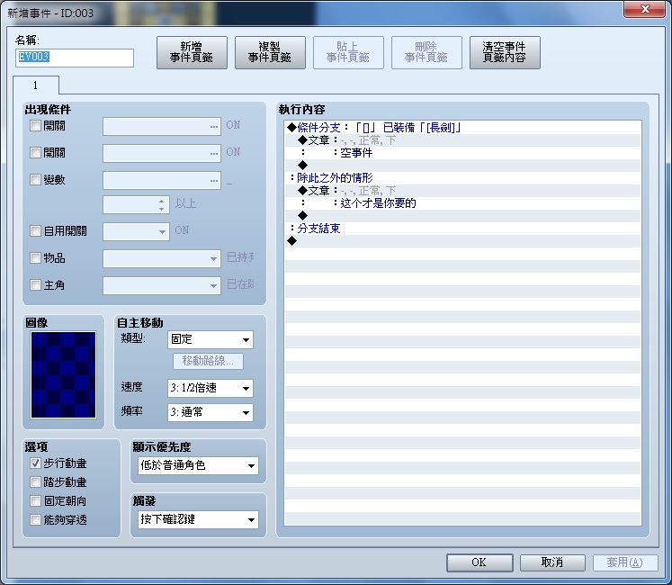Click the 變數 value spinner arrows
This screenshot has height=585, width=672.
coord(161,204)
